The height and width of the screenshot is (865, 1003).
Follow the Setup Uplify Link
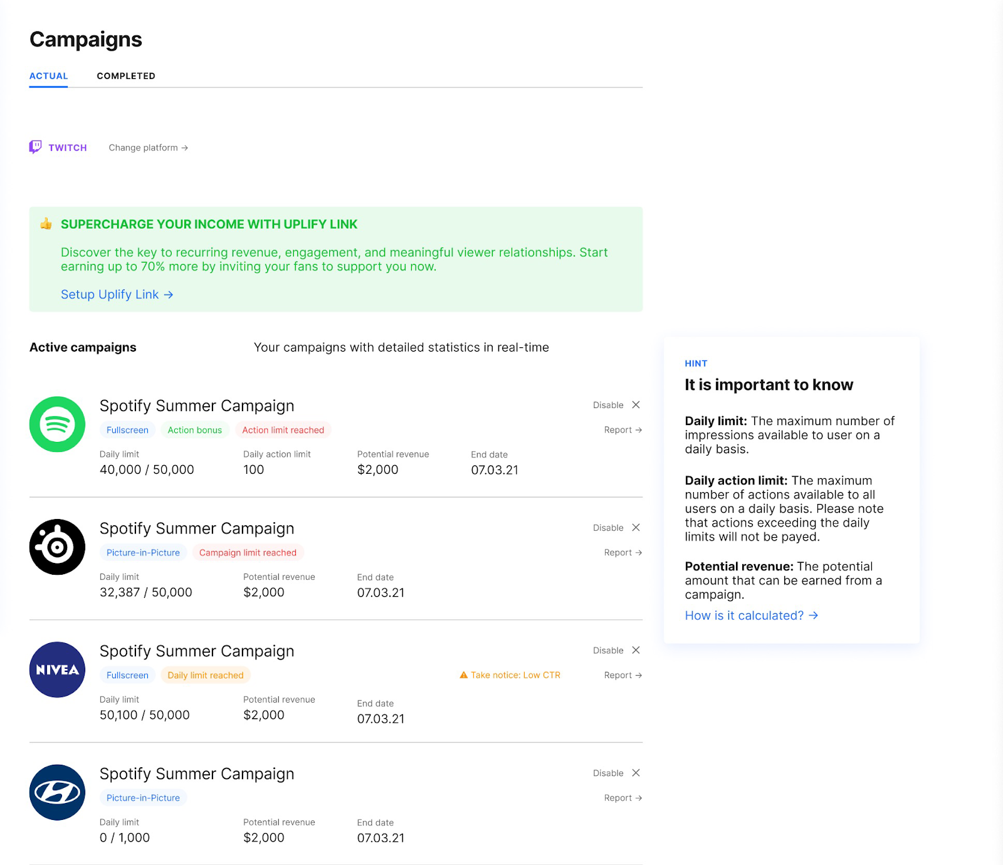117,295
